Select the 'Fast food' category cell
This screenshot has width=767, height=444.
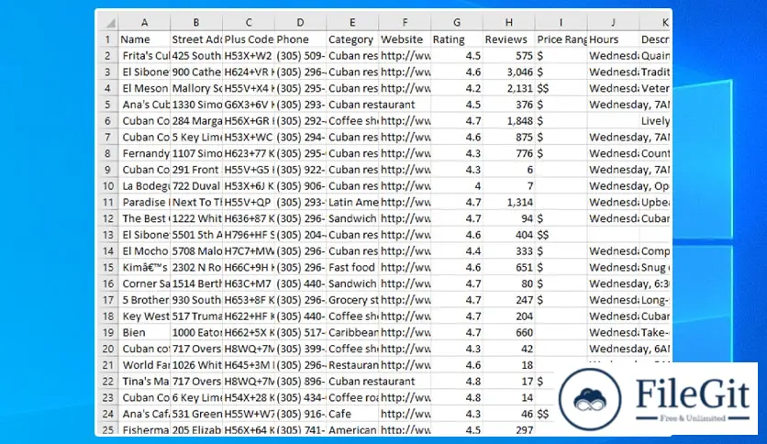pos(352,268)
